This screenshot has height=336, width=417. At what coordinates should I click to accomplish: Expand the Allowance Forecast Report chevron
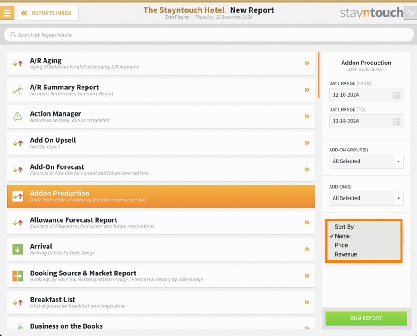tap(307, 223)
